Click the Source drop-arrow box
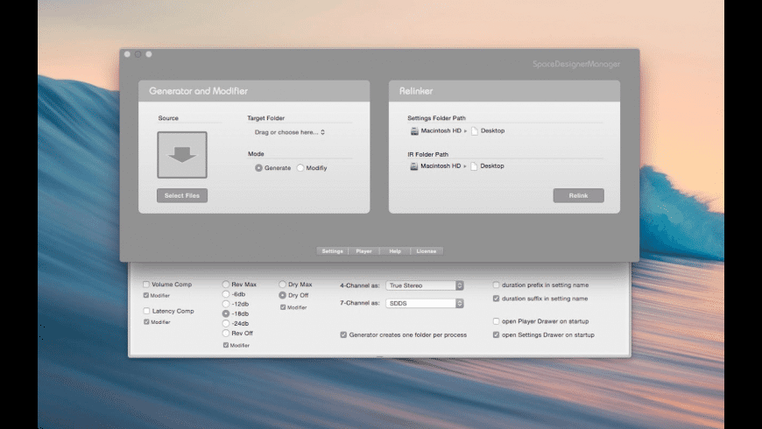Screen dimensions: 762x429 pos(182,154)
